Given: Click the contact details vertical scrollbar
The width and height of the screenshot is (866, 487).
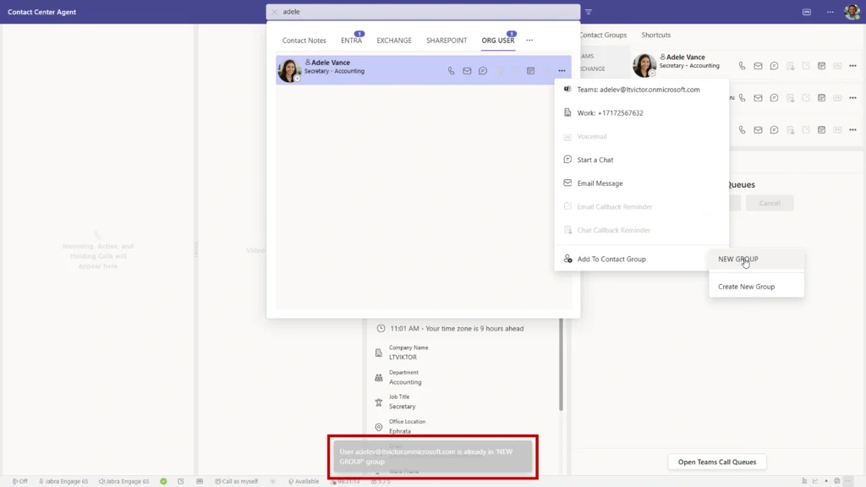Looking at the screenshot, I should (x=561, y=364).
